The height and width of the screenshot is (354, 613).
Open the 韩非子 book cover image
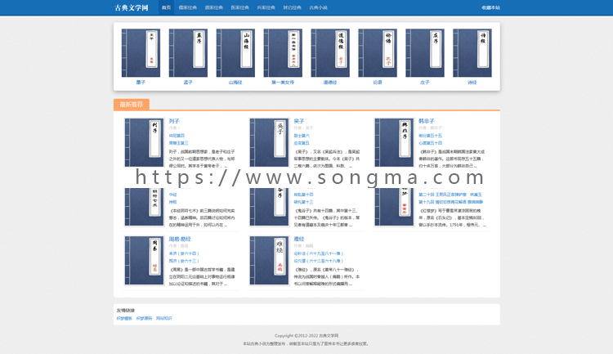tap(394, 143)
